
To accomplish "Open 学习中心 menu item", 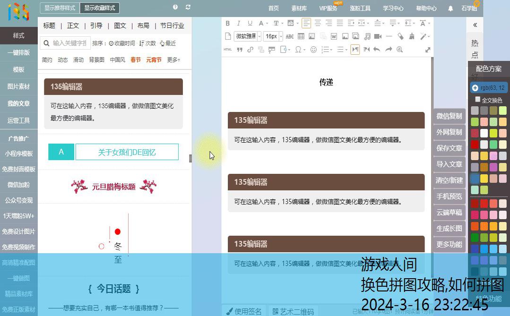I will pos(393,9).
